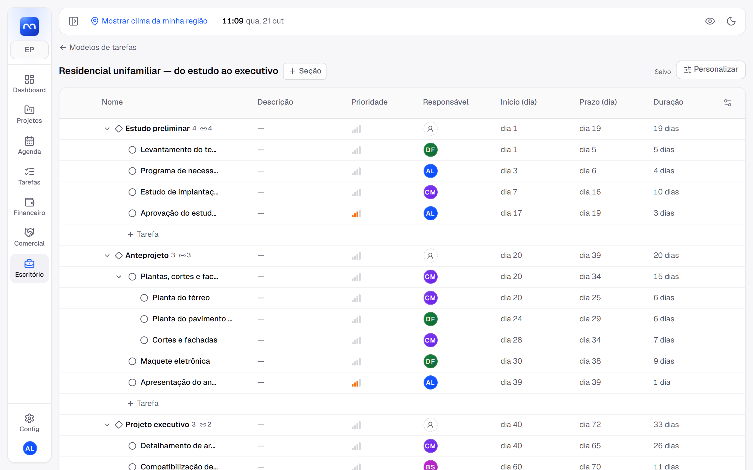Viewport: 753px width, 470px height.
Task: Open Projetos in sidebar
Action: (x=29, y=114)
